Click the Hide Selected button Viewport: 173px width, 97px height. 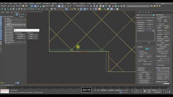[x=160, y=45]
